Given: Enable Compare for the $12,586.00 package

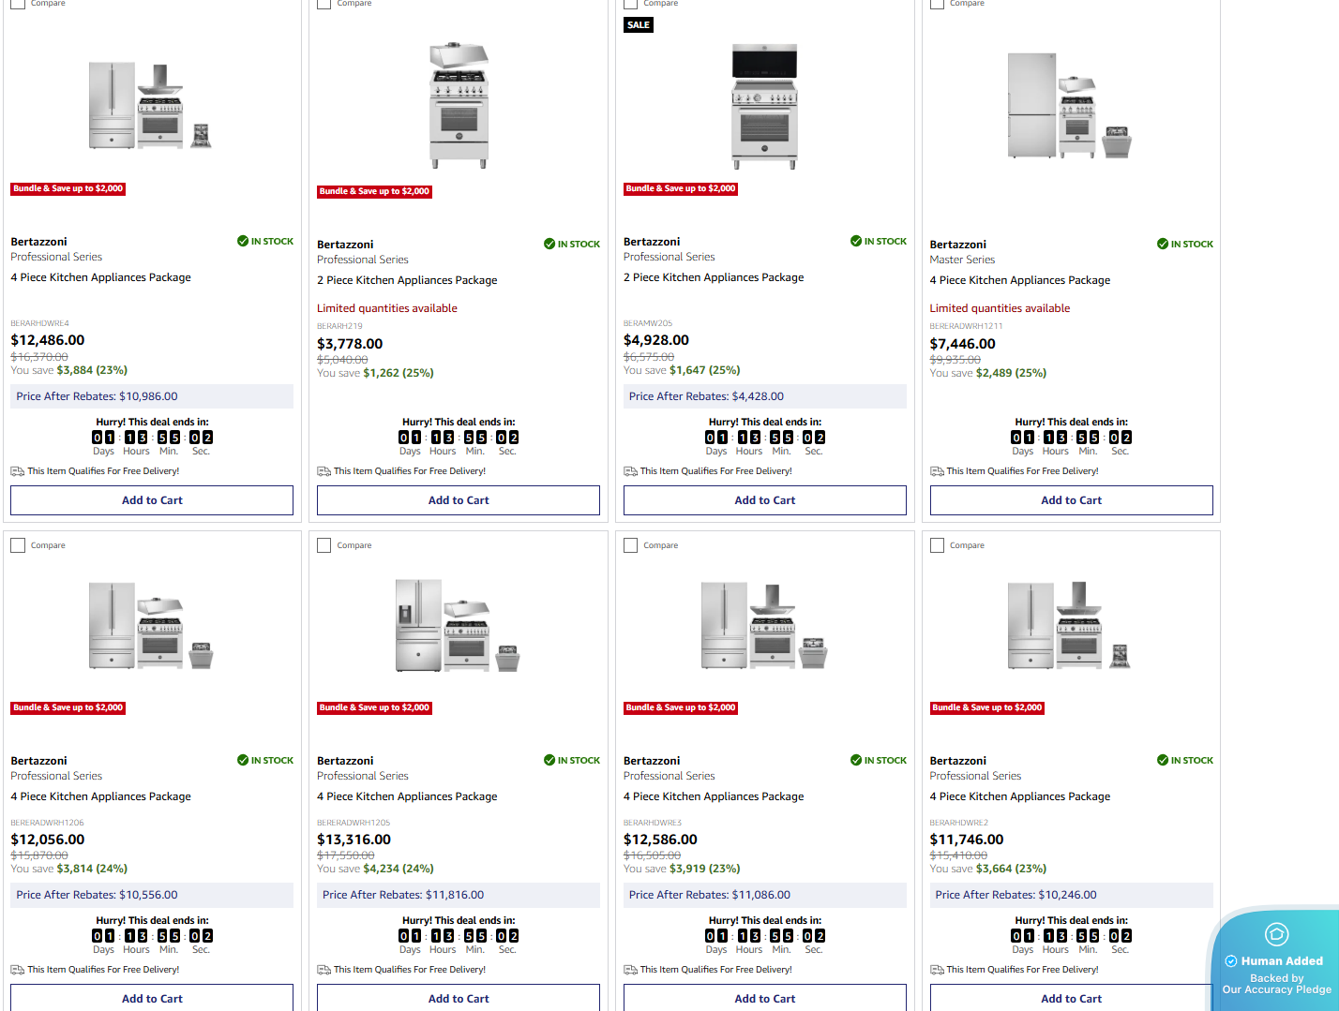Looking at the screenshot, I should pos(631,545).
